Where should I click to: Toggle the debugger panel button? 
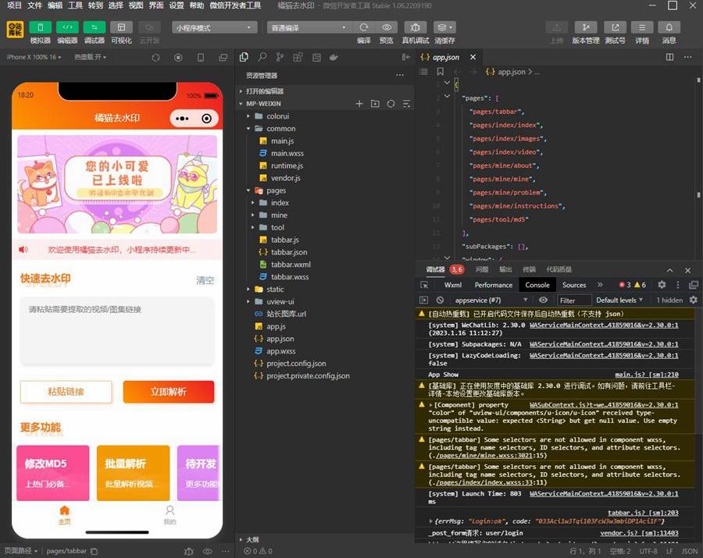(95, 28)
